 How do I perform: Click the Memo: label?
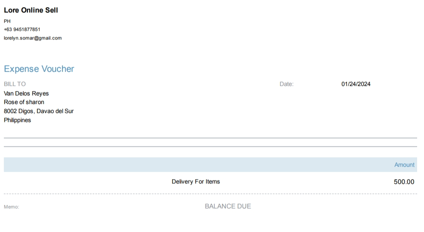click(x=12, y=207)
